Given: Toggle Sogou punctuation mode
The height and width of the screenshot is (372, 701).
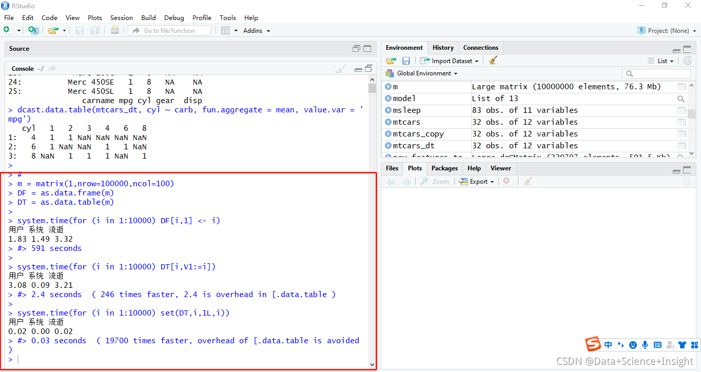Looking at the screenshot, I should [620, 345].
